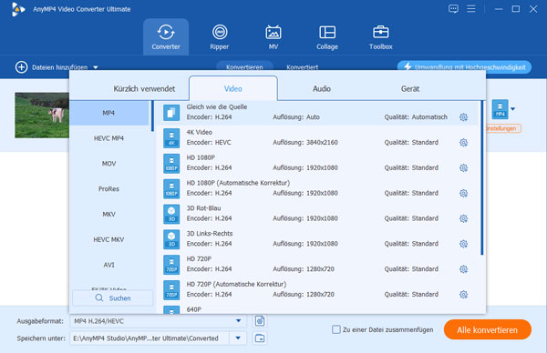Select MKV in the format list
The height and width of the screenshot is (353, 547).
click(x=108, y=215)
